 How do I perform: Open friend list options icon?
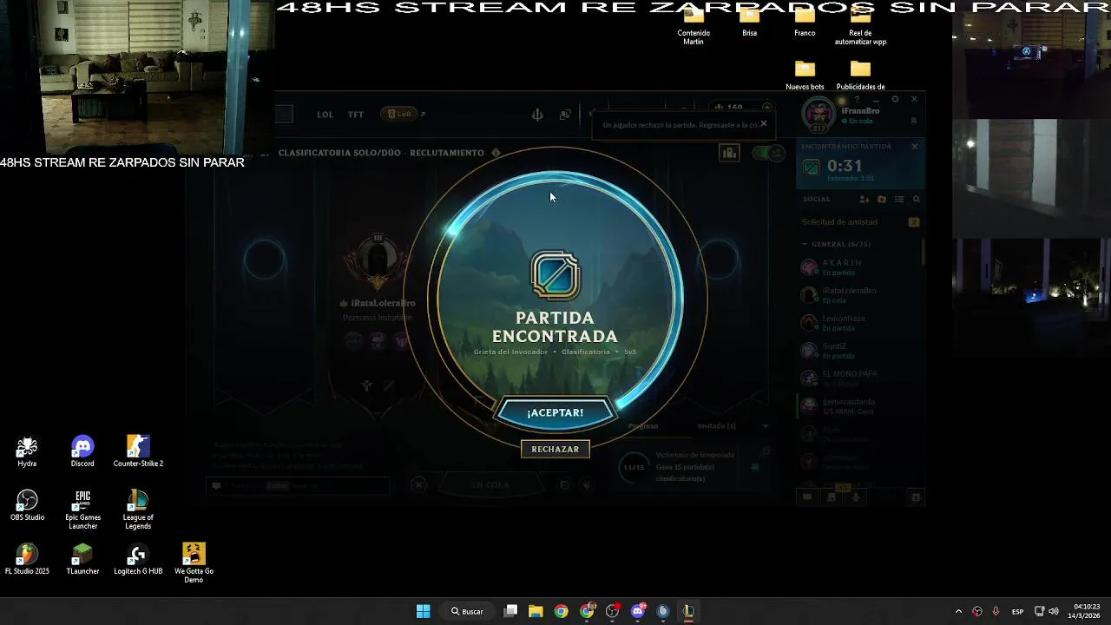[899, 199]
